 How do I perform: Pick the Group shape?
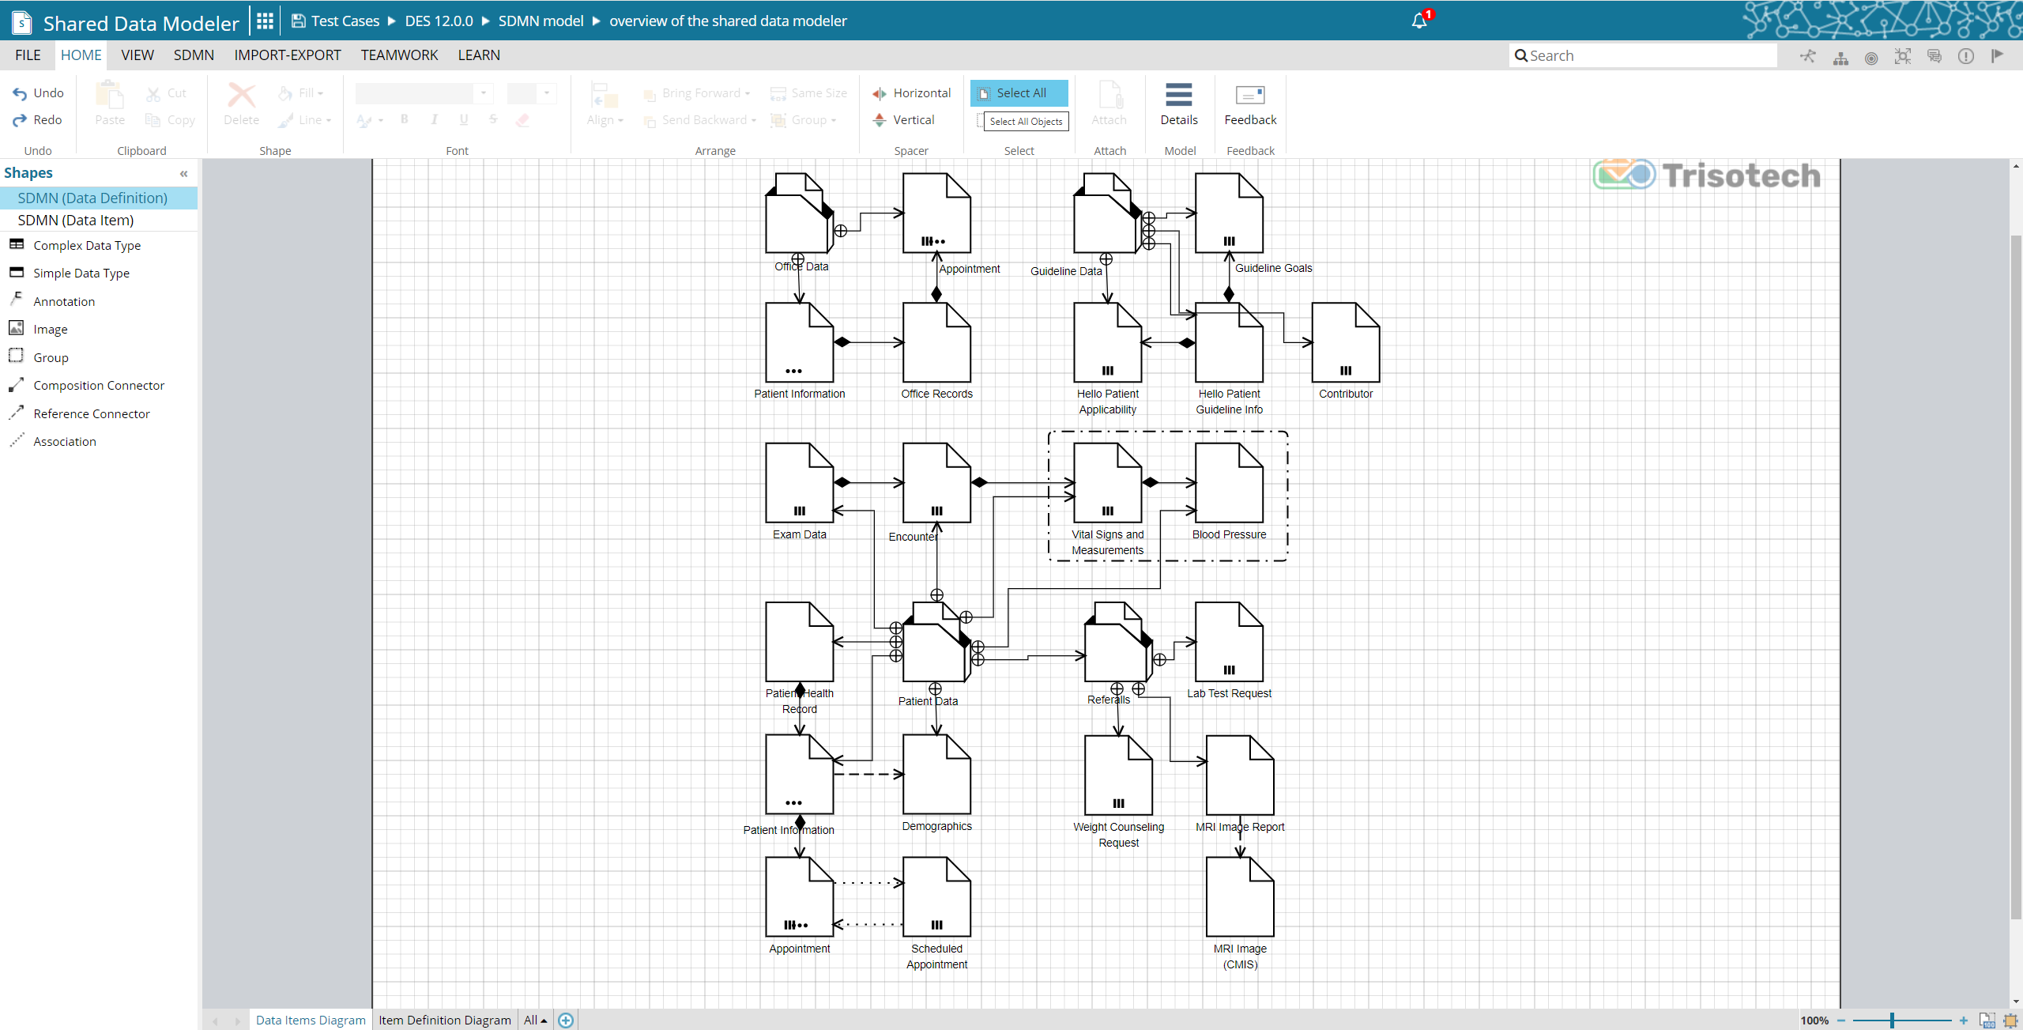(39, 357)
